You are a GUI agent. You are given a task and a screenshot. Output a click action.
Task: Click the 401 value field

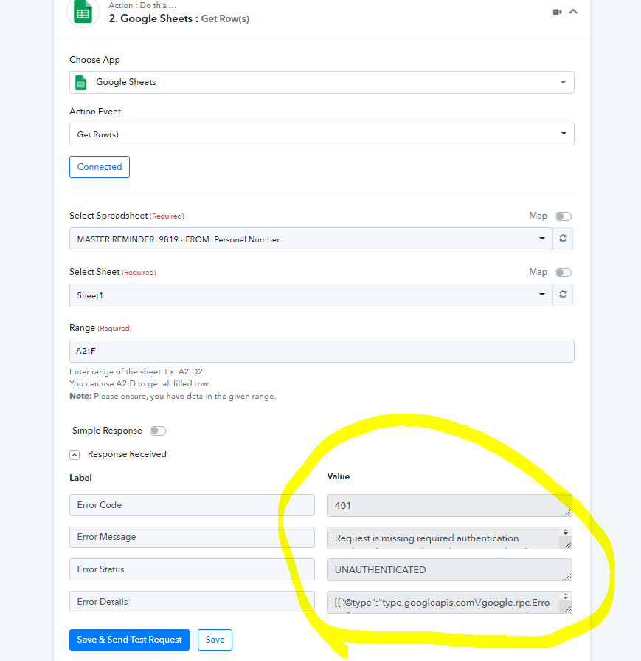[x=449, y=505]
